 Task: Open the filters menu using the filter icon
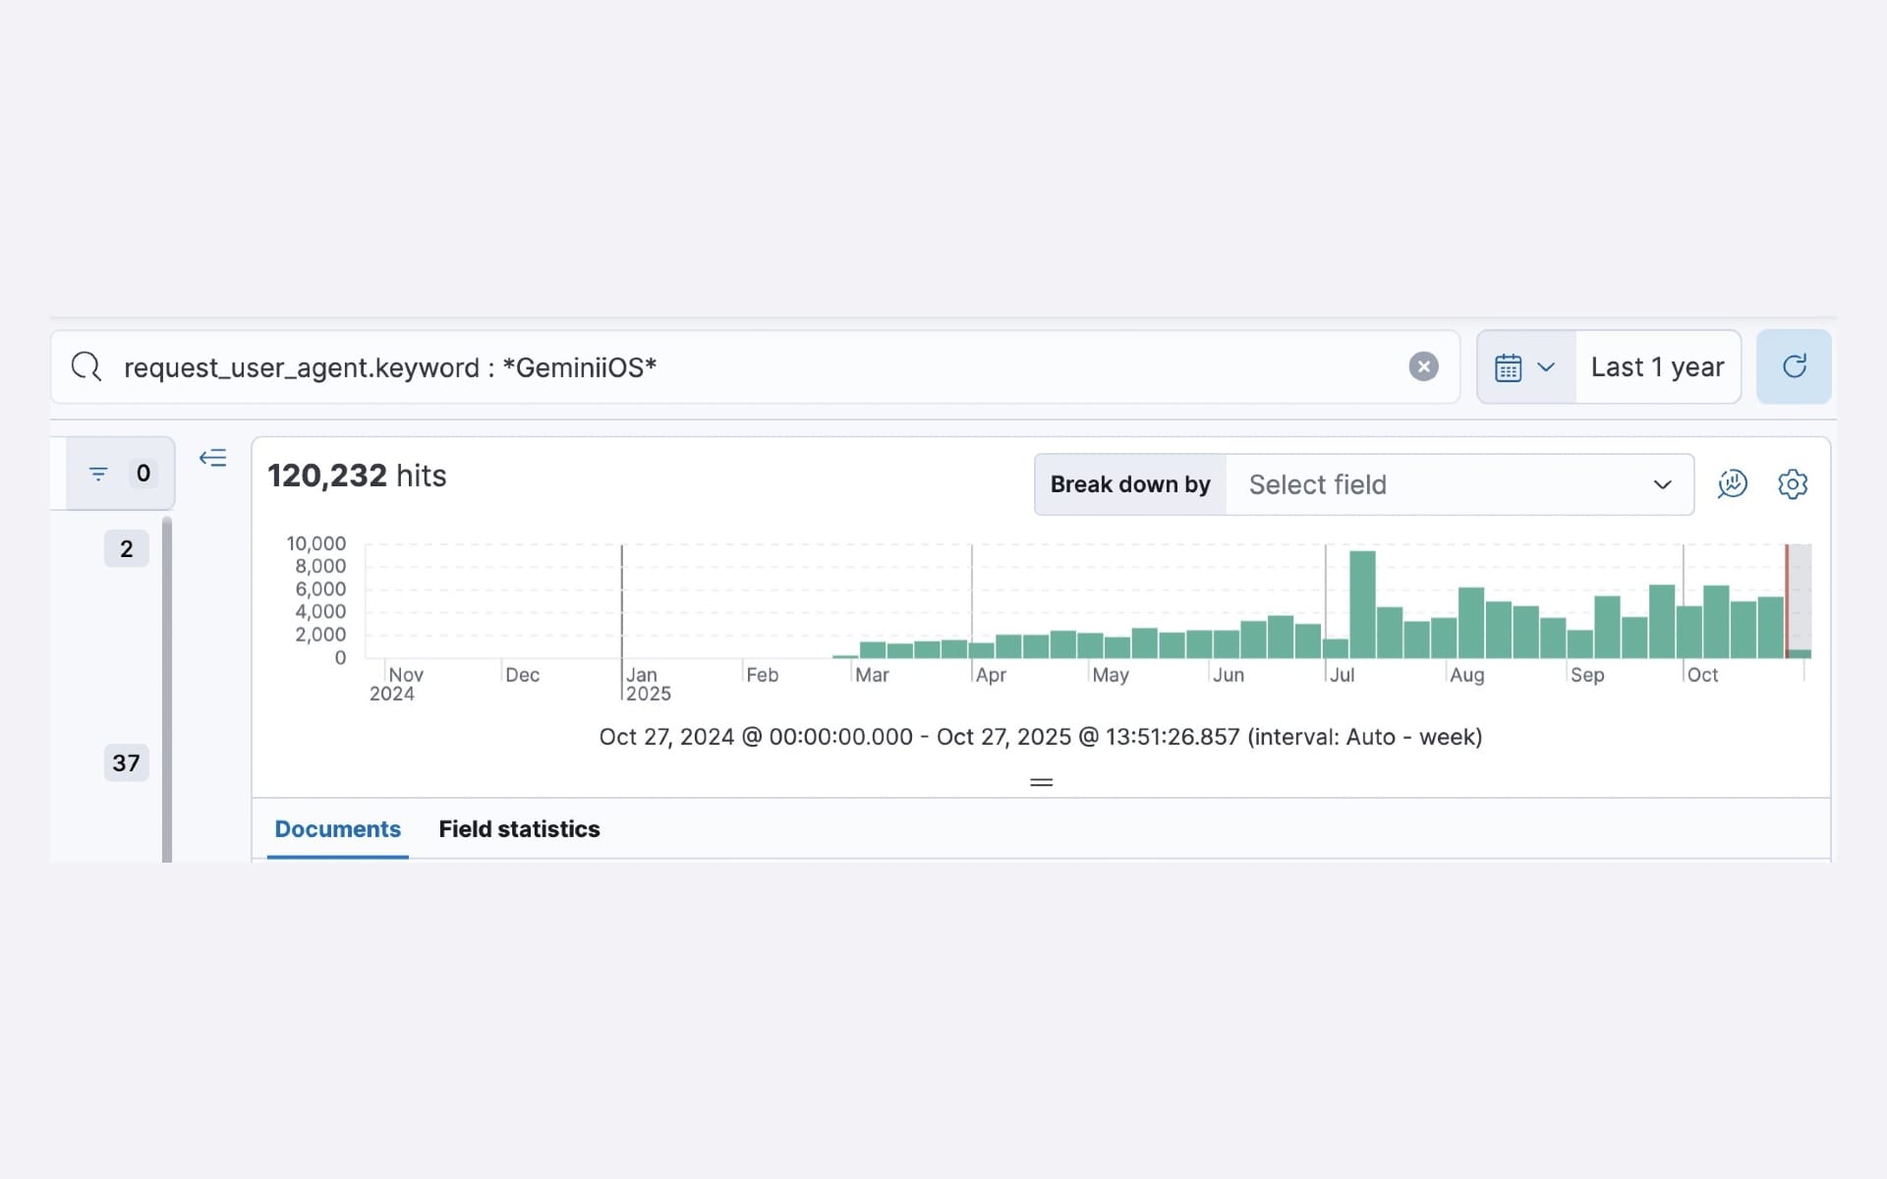tap(98, 473)
